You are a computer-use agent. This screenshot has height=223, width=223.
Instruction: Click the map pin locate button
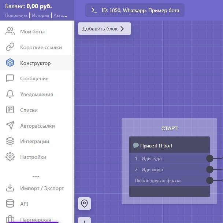pos(84,204)
